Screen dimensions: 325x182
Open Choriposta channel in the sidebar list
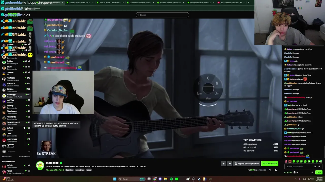click(x=16, y=112)
